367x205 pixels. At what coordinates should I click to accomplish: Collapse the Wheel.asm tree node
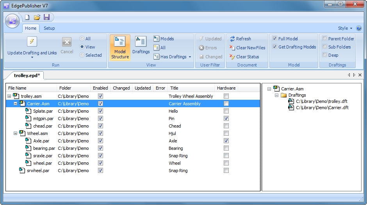point(16,133)
